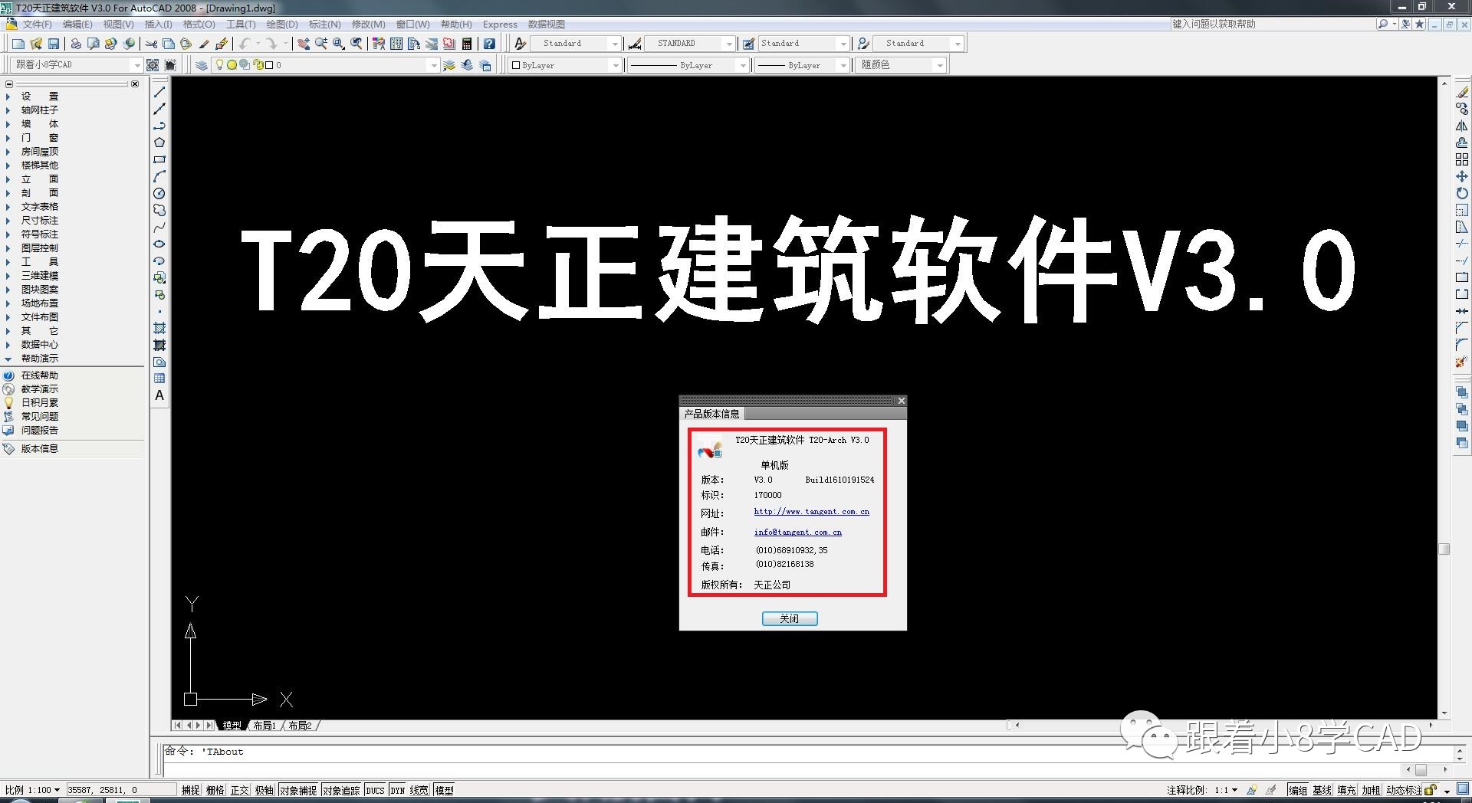Open the Layer Properties Manager icon
Screen dimensions: 1472x803
click(x=202, y=65)
